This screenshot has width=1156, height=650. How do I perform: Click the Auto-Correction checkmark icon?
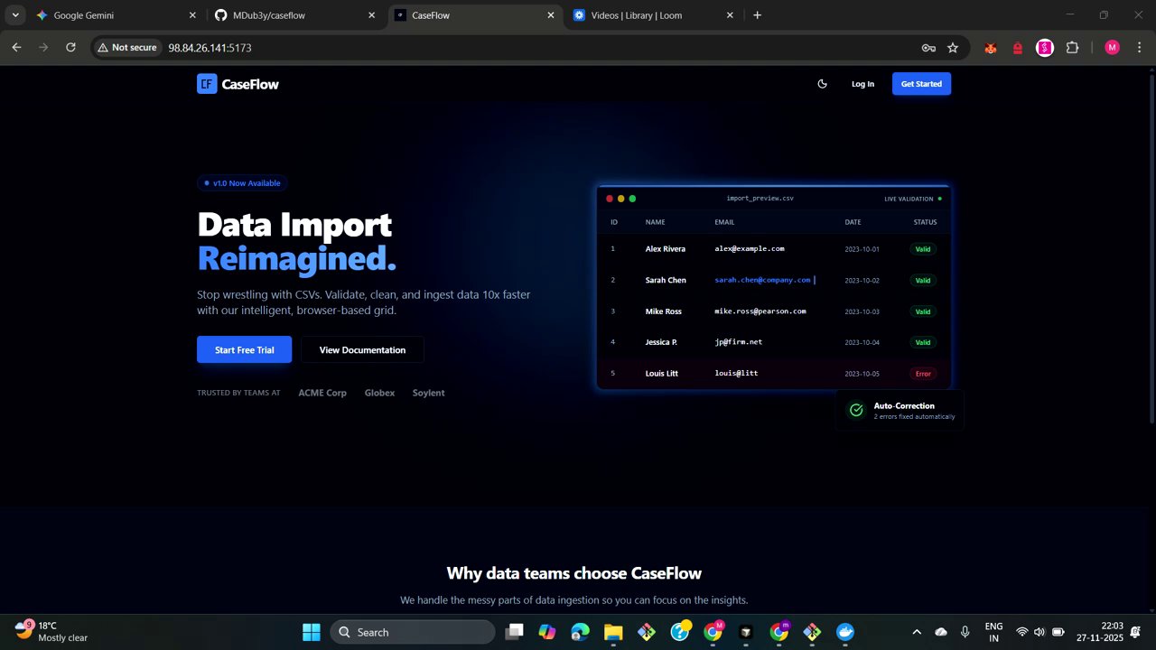point(855,411)
